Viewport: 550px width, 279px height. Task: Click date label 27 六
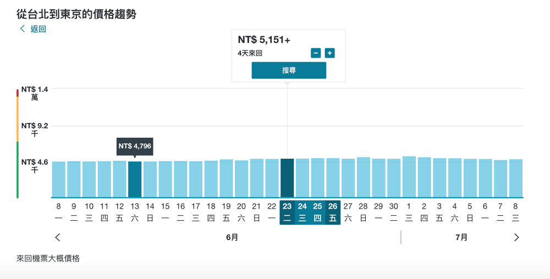click(x=348, y=213)
